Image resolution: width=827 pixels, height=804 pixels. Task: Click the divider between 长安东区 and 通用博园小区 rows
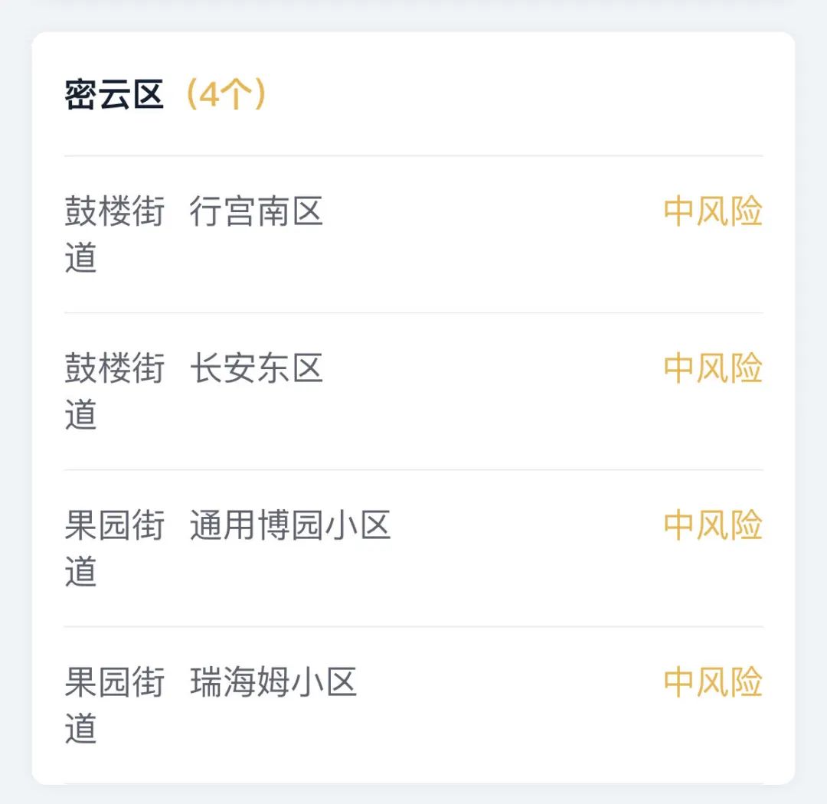click(413, 469)
